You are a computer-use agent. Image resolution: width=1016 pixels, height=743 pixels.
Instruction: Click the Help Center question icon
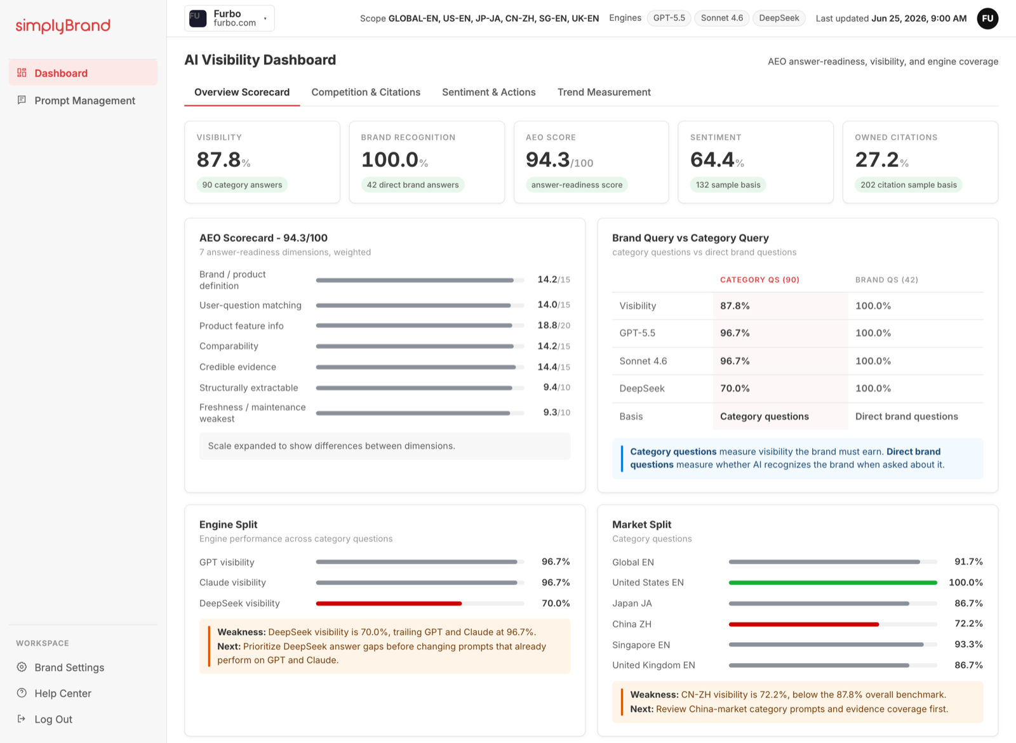point(22,693)
